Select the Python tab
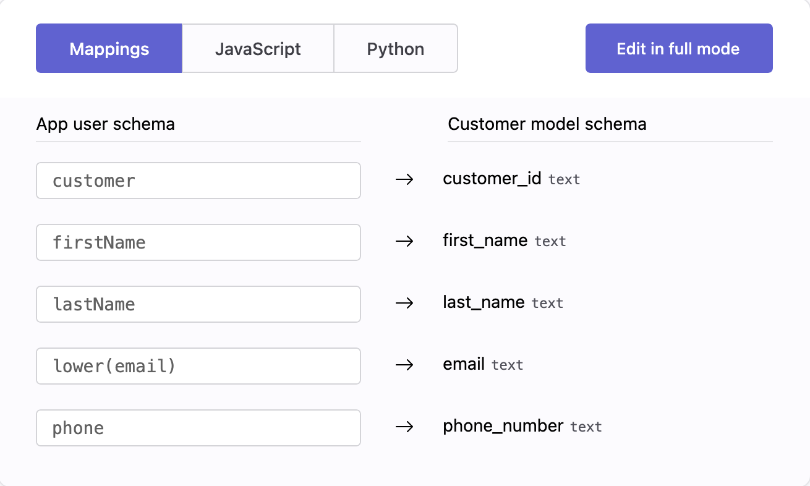This screenshot has height=486, width=810. [x=396, y=49]
